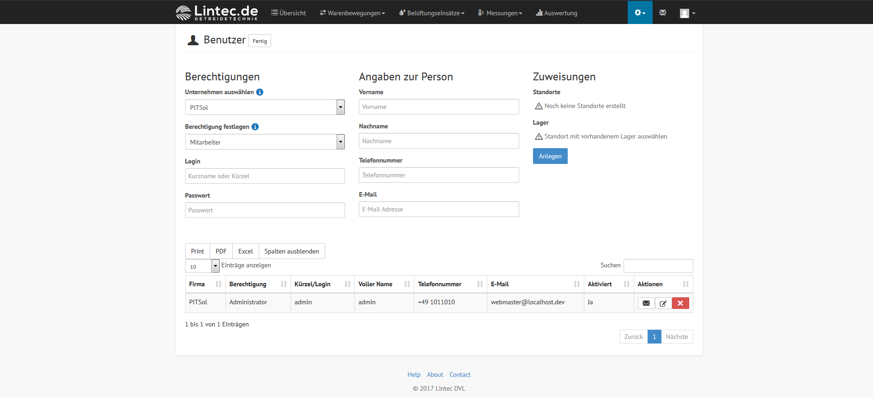Export the table with Excel button
Viewport: 873px width, 398px height.
(245, 252)
